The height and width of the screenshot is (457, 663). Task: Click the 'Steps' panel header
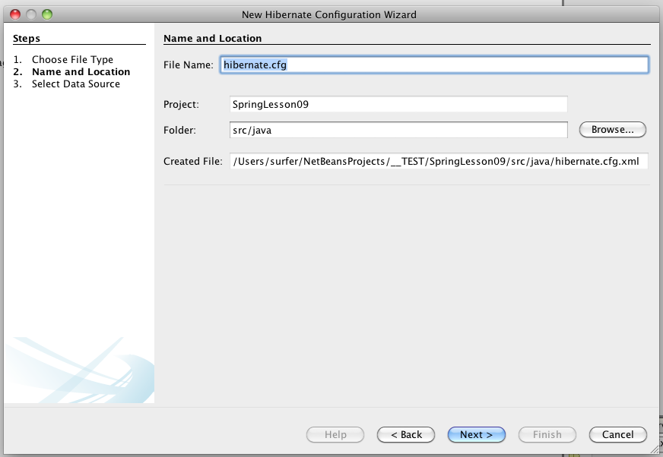27,38
